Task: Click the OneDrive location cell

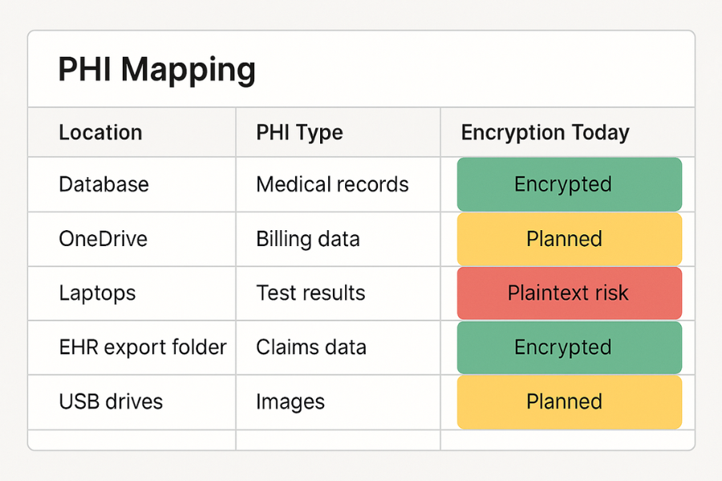Action: coord(103,239)
